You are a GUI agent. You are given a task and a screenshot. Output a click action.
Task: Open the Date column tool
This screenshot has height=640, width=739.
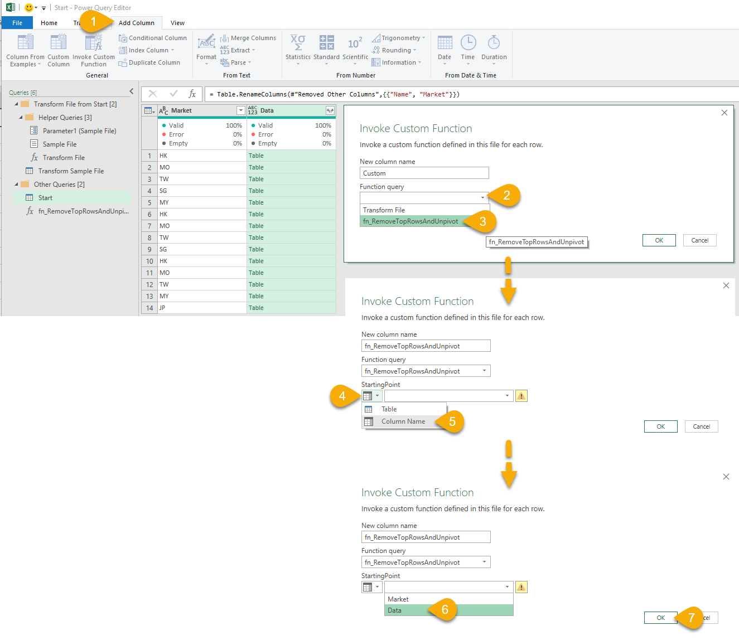coord(445,43)
